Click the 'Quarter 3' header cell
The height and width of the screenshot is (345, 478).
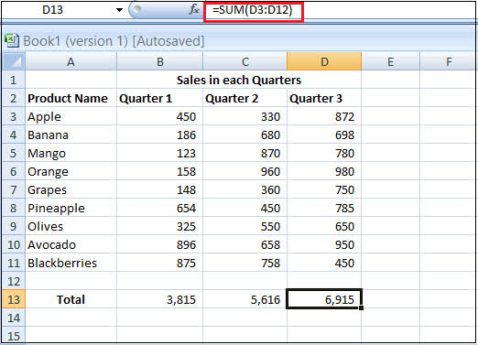click(324, 98)
